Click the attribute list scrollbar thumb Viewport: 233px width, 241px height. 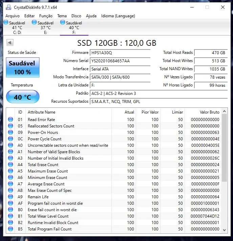pos(224,148)
